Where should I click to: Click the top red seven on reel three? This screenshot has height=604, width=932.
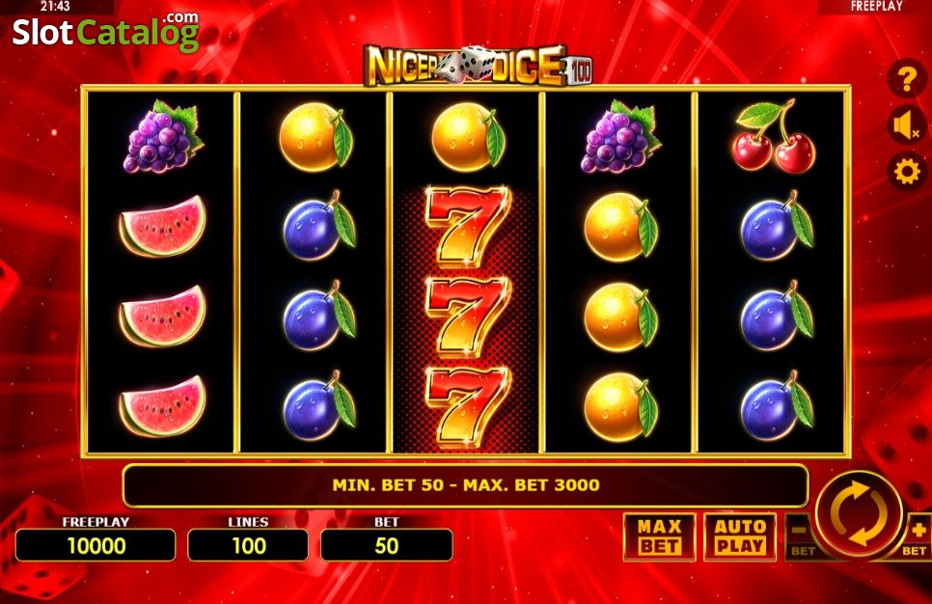(467, 226)
